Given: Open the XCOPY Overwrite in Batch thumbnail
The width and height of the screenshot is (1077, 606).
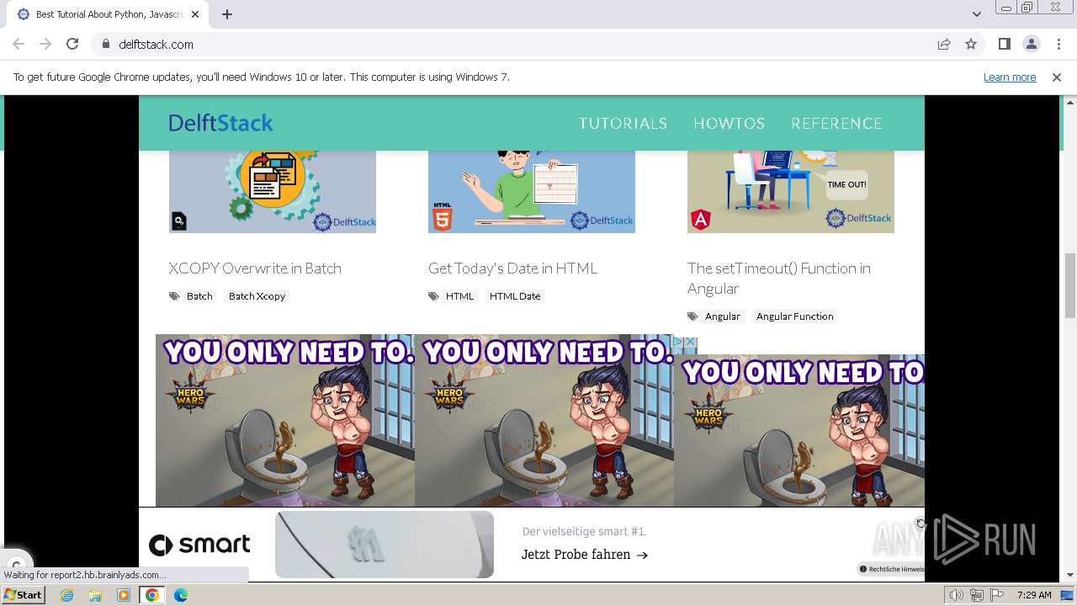Looking at the screenshot, I should [273, 192].
